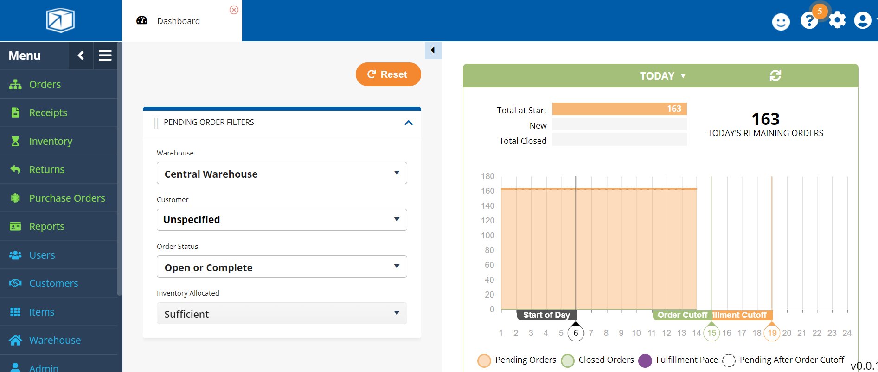Go to Inventory in sidebar
Screen dimensions: 878x372
(x=51, y=141)
